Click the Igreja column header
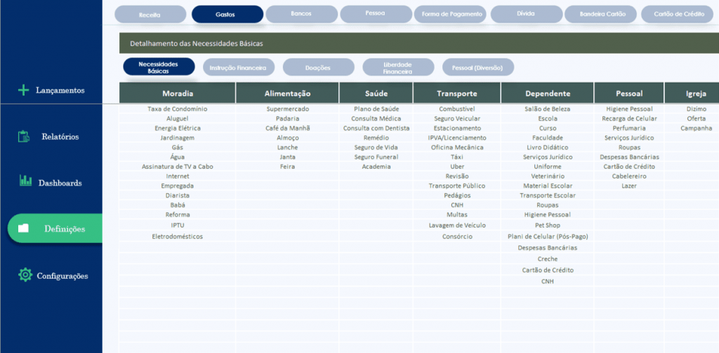719x353 pixels. coord(692,93)
